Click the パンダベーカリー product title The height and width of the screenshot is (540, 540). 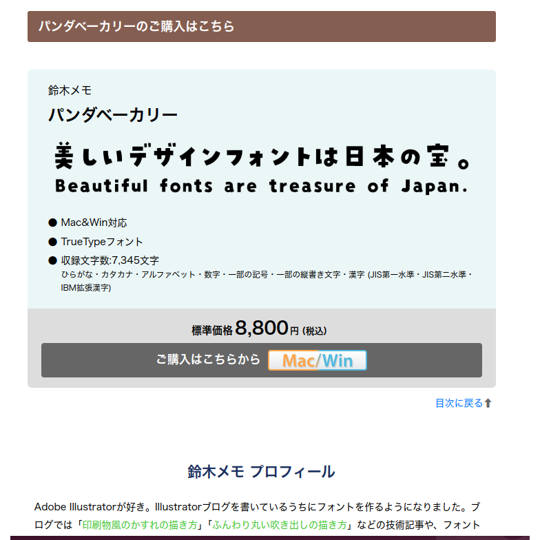[113, 115]
